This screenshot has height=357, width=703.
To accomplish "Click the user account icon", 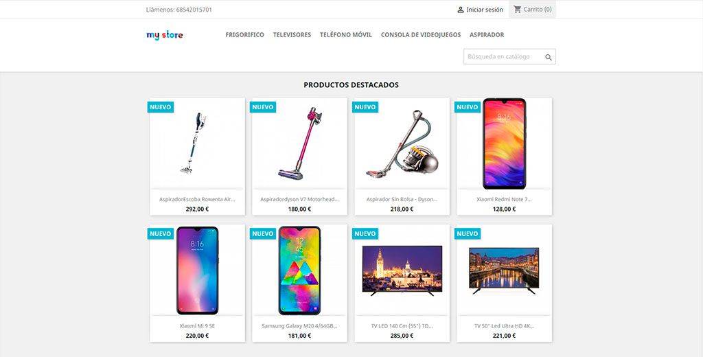I will [x=461, y=10].
